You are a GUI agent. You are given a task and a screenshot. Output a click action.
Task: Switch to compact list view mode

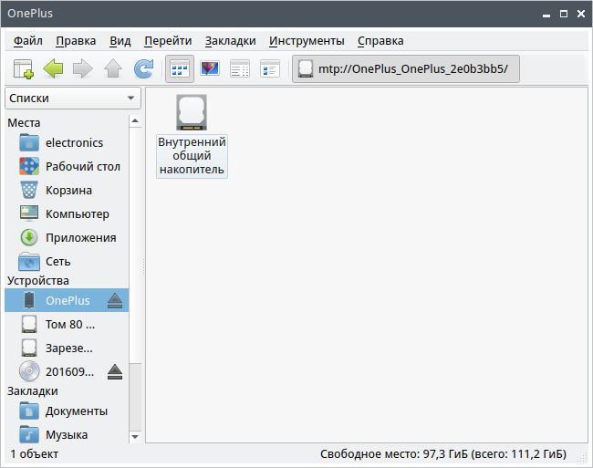pos(240,68)
